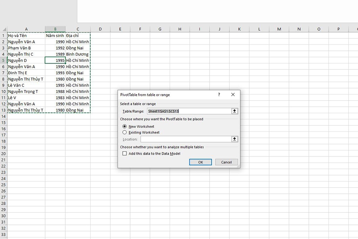Screen dimensions: 358x239
Task: Click year cell 1988
Action: (55, 91)
